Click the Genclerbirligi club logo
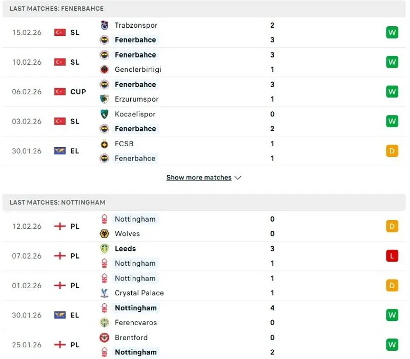Image resolution: width=410 pixels, height=359 pixels. (104, 69)
